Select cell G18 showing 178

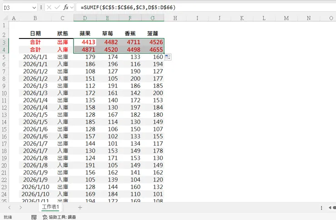tap(153, 151)
